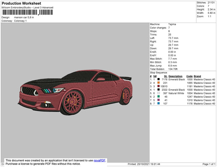
Task: Click the thread code '1310'
Action: tap(190, 100)
